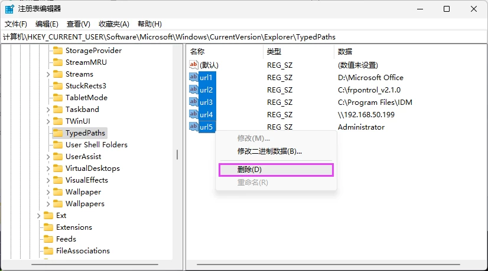Viewport: 488px width, 271px height.
Task: Click the data cell Administrator
Action: pyautogui.click(x=362, y=127)
